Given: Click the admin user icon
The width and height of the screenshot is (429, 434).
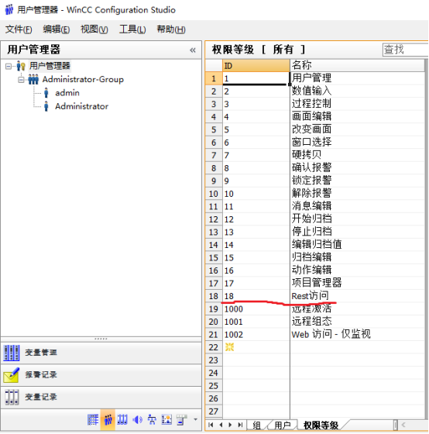Looking at the screenshot, I should [46, 93].
